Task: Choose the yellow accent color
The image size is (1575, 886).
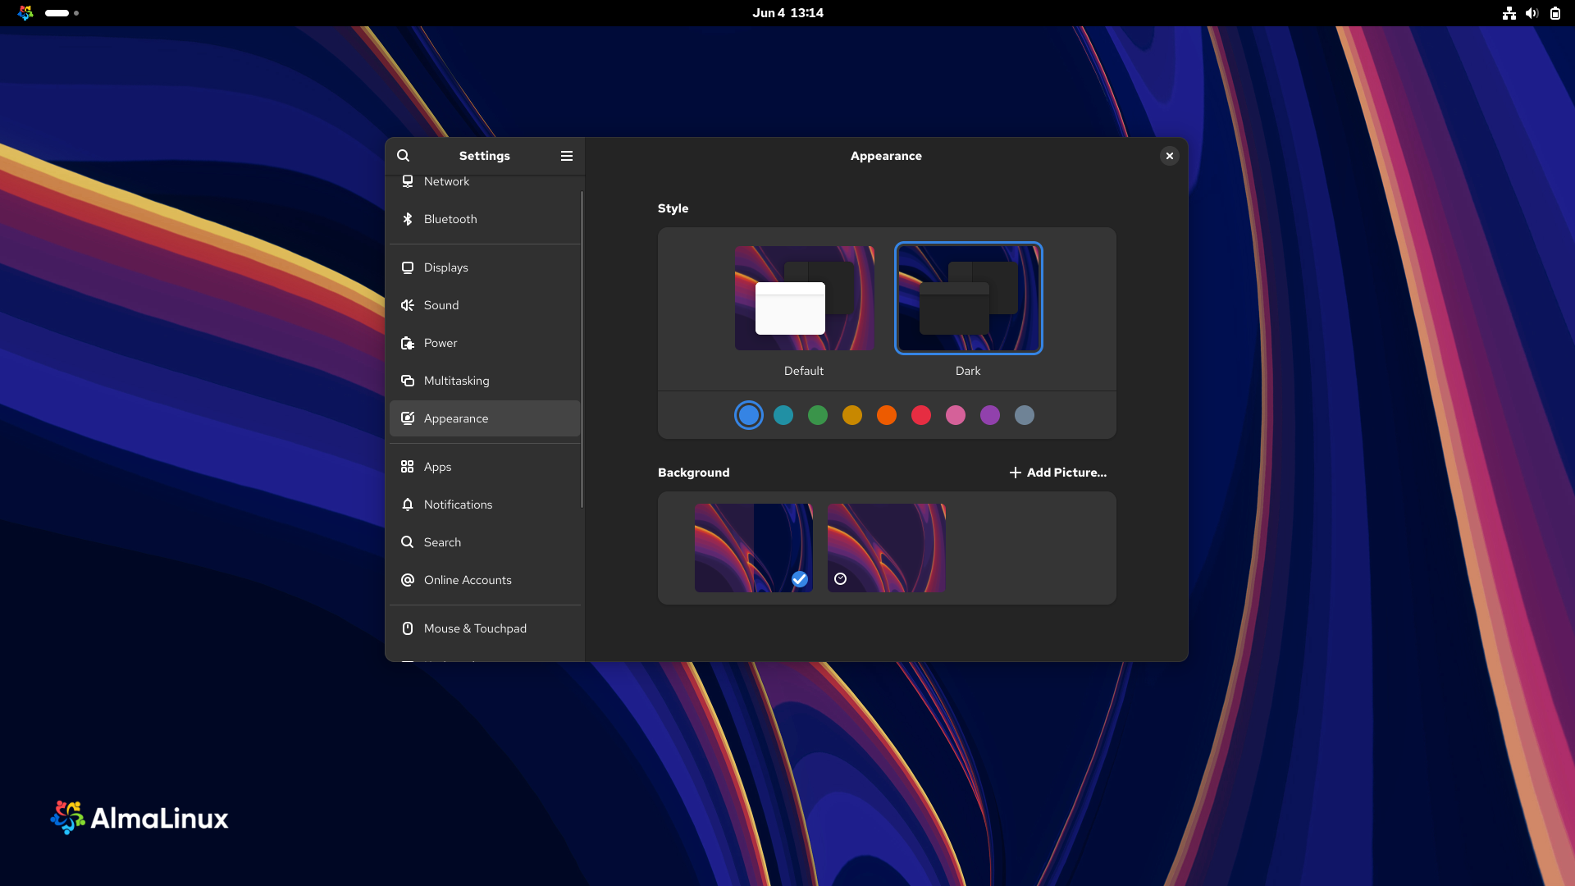Action: coord(852,415)
